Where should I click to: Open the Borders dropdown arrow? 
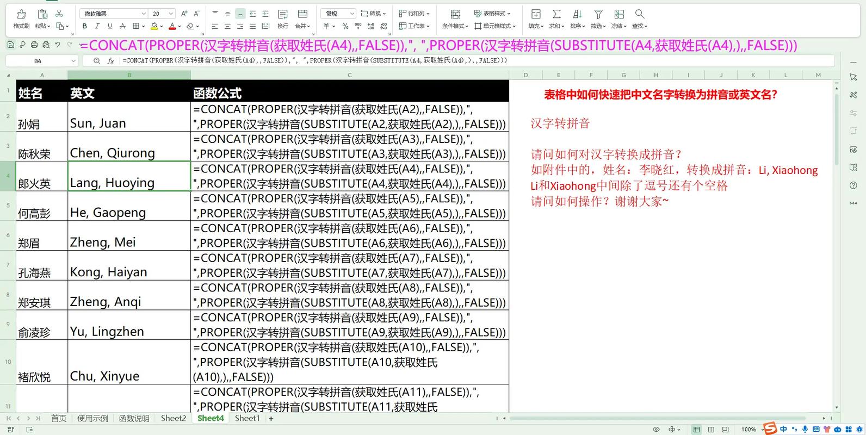coord(144,26)
